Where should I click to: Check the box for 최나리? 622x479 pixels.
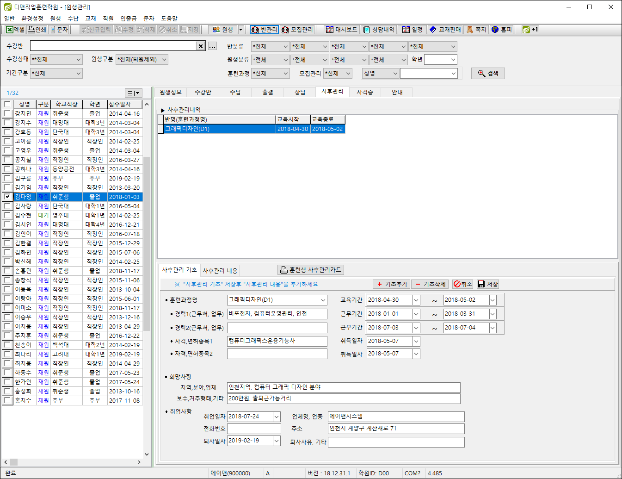[x=7, y=354]
